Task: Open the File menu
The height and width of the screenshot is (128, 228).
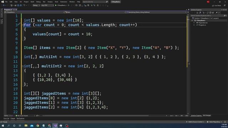Action: (6, 2)
